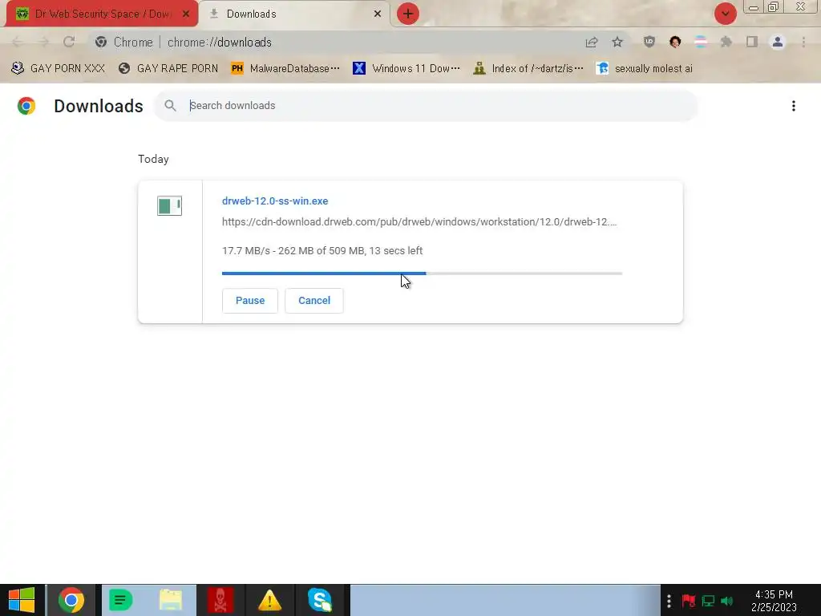The height and width of the screenshot is (616, 821).
Task: Click the volume speaker tray icon
Action: [x=726, y=601]
